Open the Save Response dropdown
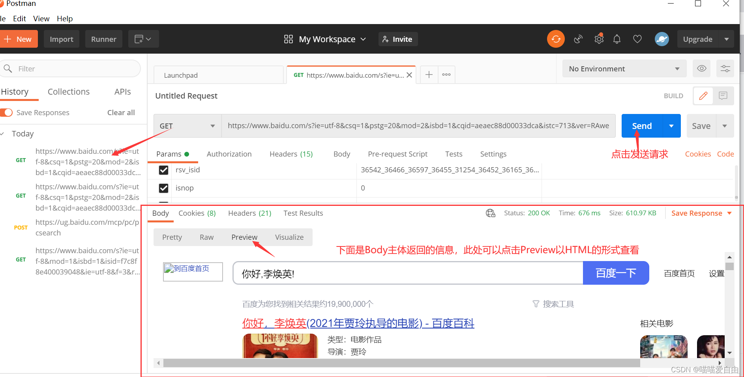 pos(701,213)
